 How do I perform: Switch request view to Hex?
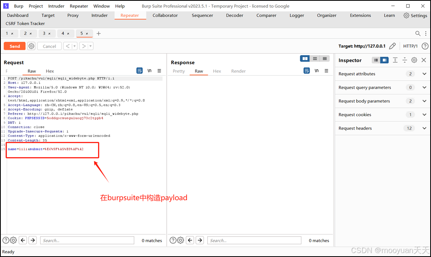[50, 71]
